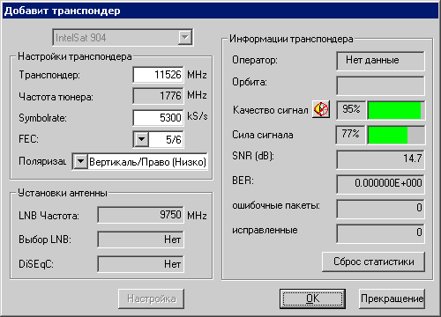
Task: Click the LNB frequency field 9750
Action: pyautogui.click(x=140, y=215)
